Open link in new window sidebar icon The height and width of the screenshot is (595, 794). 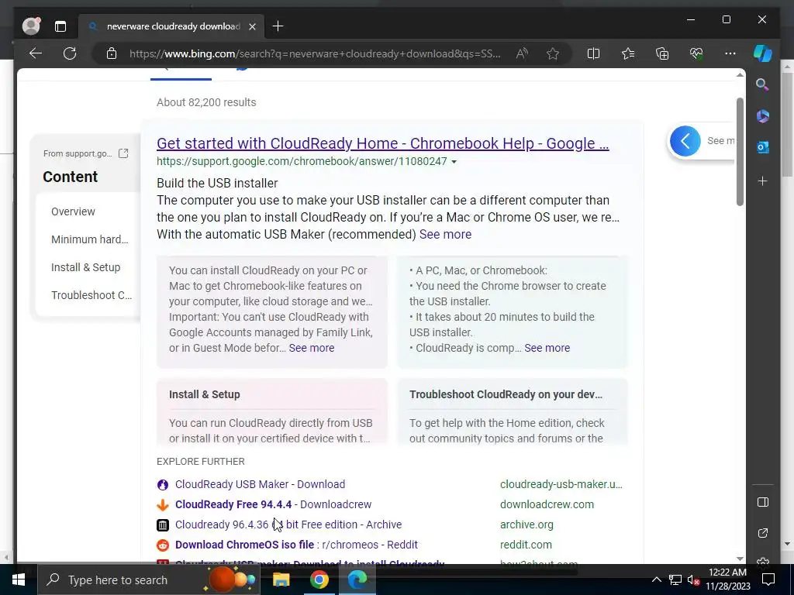click(x=763, y=533)
